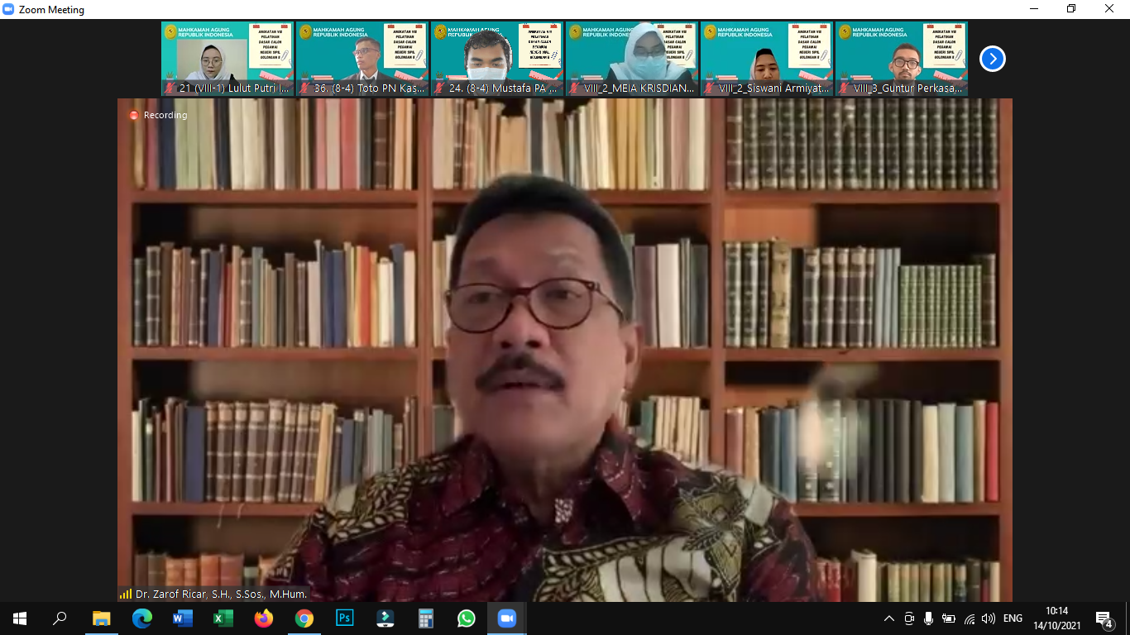Screen dimensions: 1130x635
Task: Select participant thumbnail VIII_2_Siswani Armiyat
Action: (x=767, y=59)
